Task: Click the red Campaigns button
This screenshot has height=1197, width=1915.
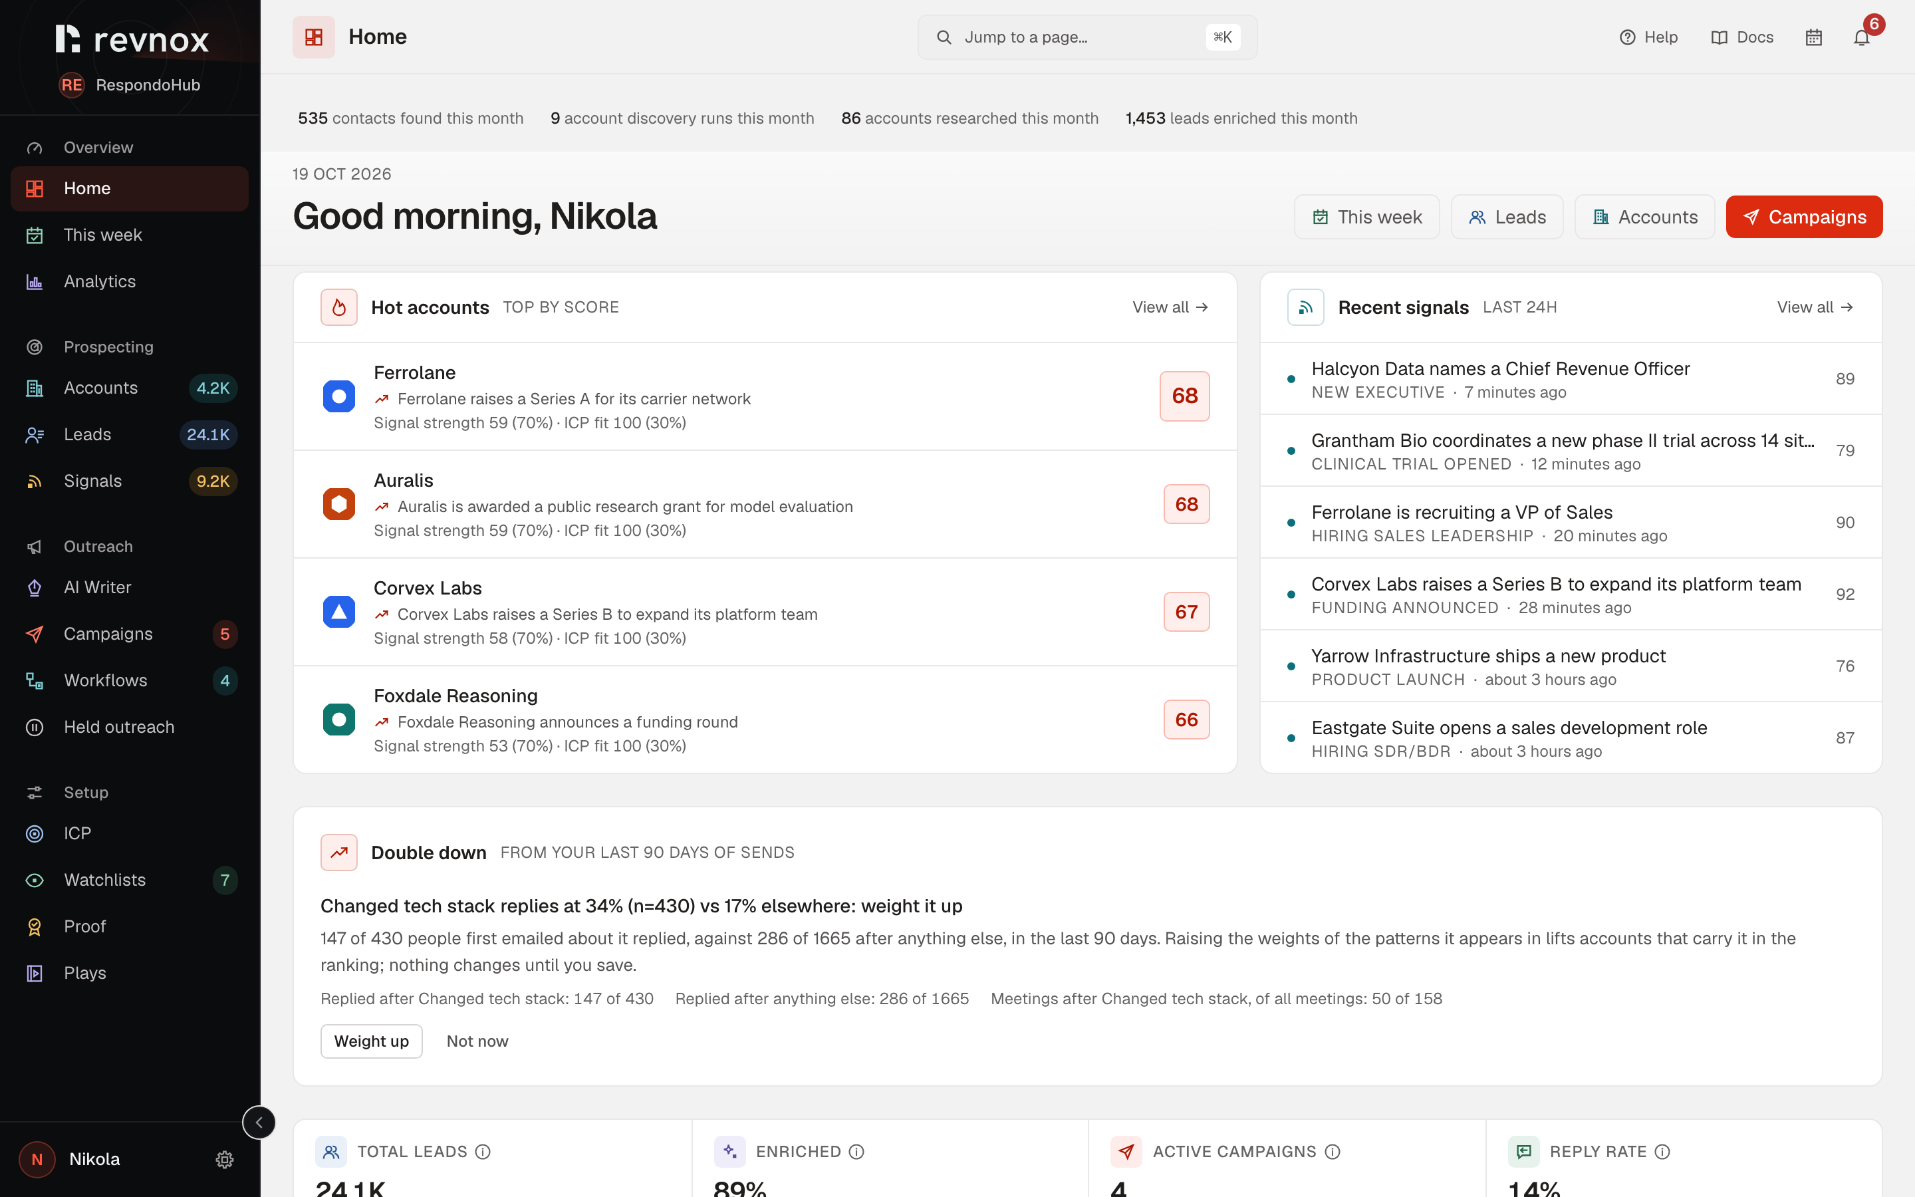Action: click(x=1804, y=217)
